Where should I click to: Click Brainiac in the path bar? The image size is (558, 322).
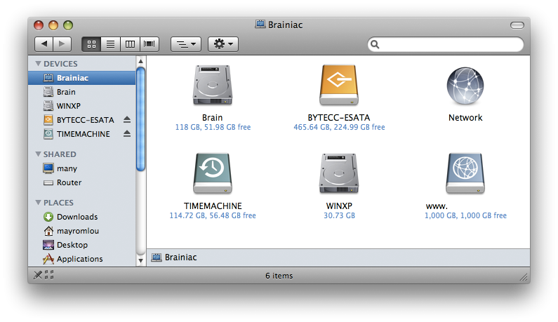(174, 257)
